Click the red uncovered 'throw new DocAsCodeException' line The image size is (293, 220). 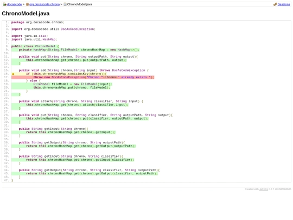(x=83, y=77)
